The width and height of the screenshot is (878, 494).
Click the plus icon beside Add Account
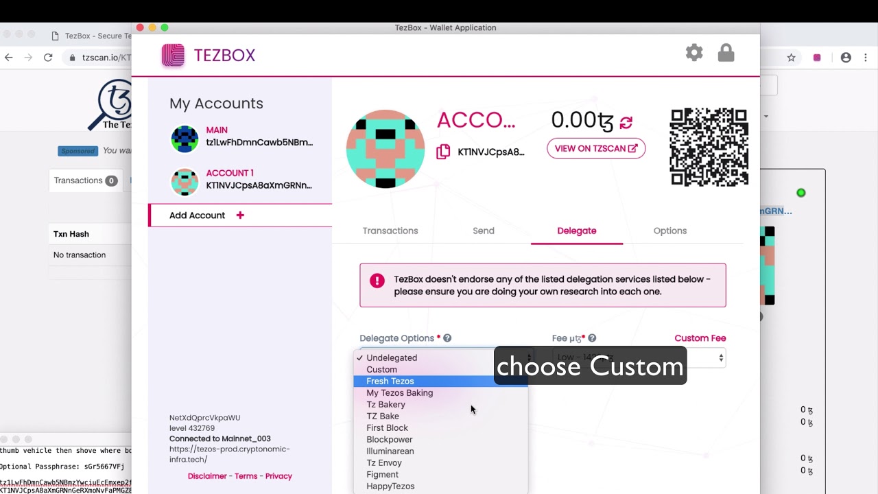click(240, 215)
